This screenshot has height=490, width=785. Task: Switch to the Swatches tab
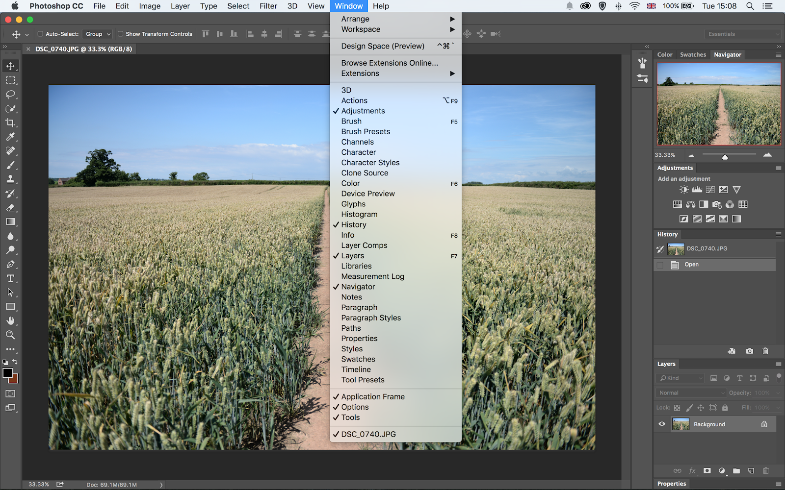tap(693, 55)
